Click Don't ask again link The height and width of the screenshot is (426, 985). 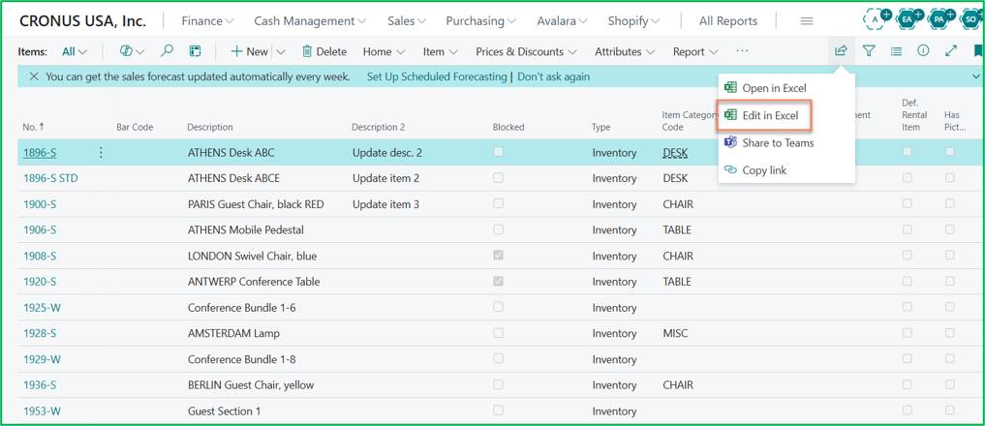[553, 76]
